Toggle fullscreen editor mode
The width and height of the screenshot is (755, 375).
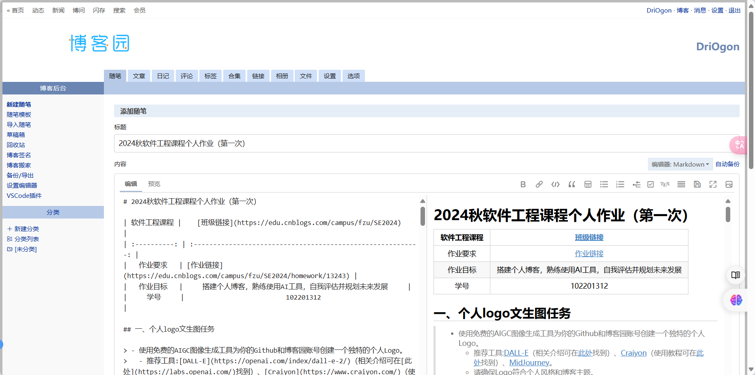coord(713,184)
